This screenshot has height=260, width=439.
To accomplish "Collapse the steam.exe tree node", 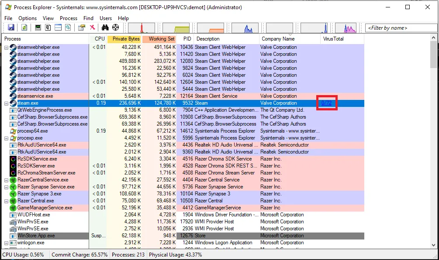I will click(6, 103).
